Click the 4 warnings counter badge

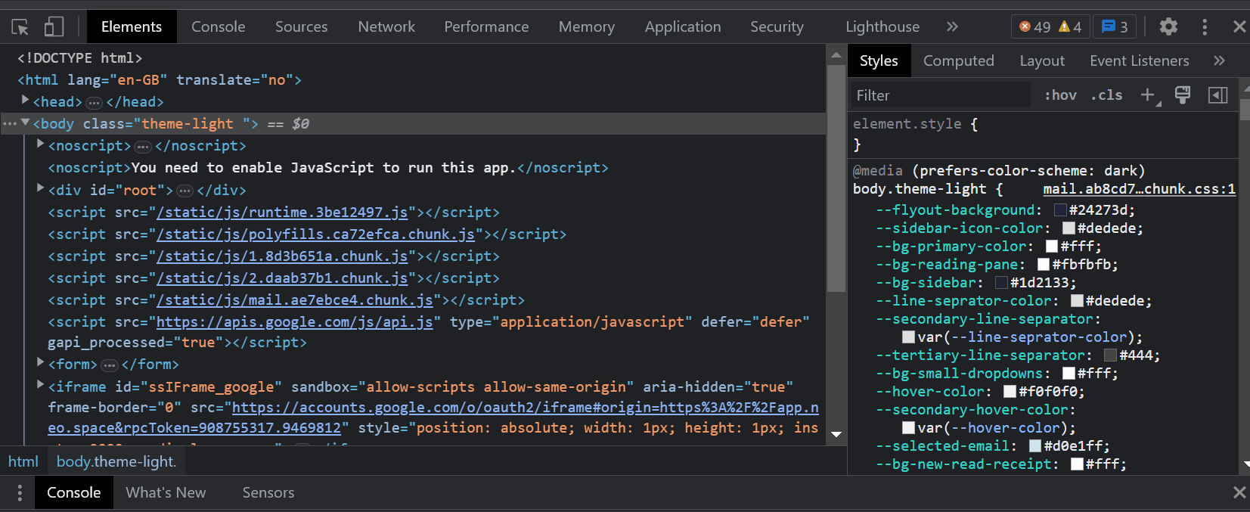tap(1071, 26)
